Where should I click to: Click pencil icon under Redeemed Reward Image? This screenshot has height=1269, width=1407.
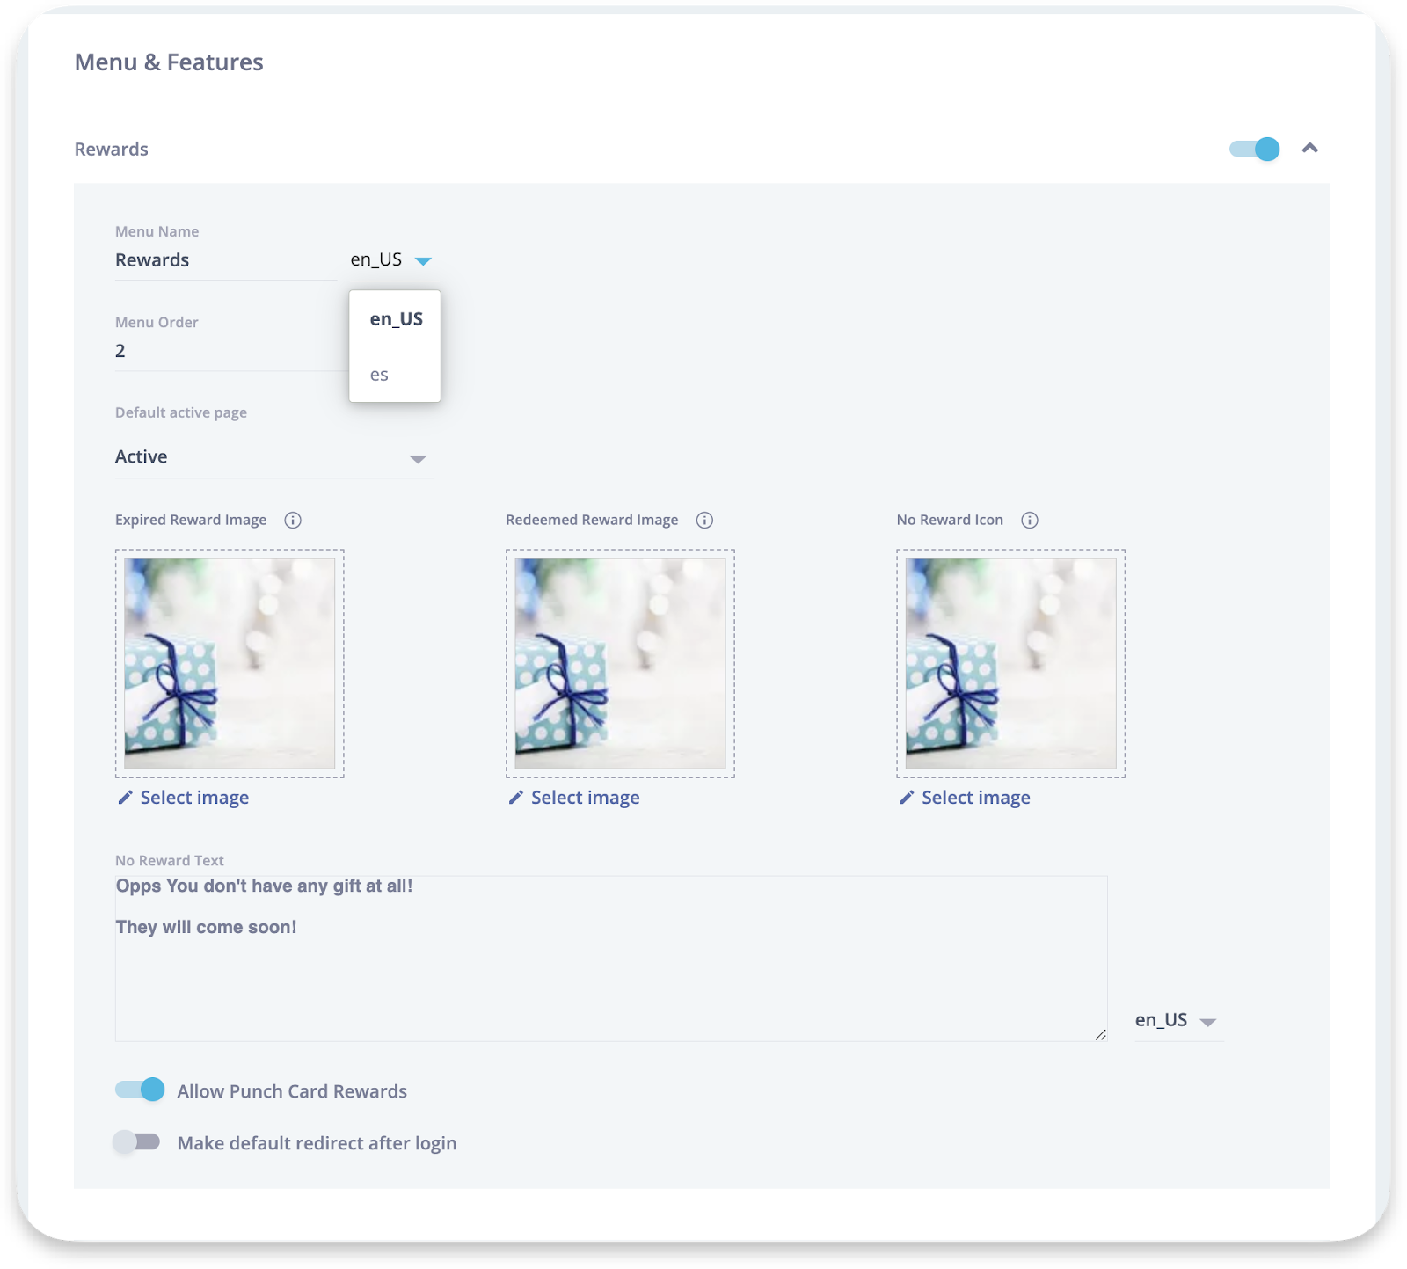516,797
